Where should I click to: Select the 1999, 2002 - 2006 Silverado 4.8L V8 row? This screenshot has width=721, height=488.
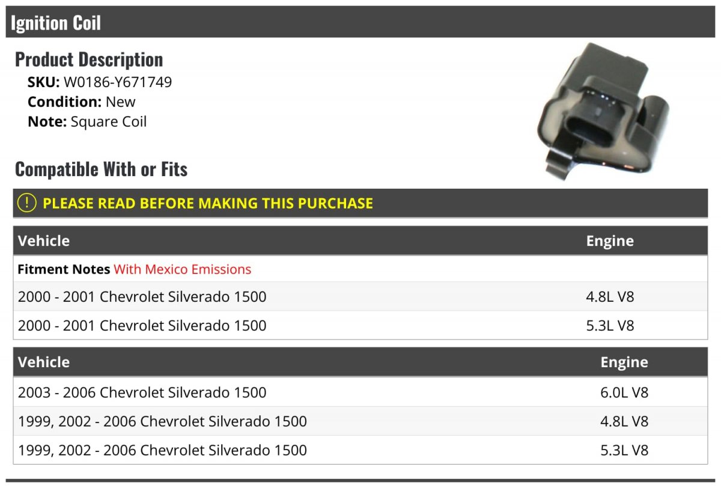tap(360, 421)
